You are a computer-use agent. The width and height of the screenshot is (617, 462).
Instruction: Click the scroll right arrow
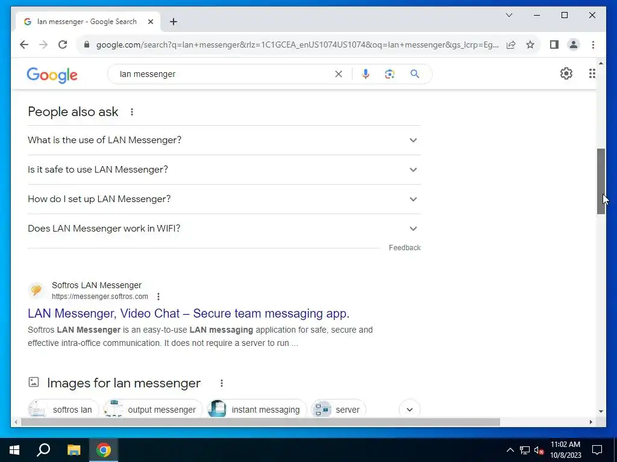[591, 422]
